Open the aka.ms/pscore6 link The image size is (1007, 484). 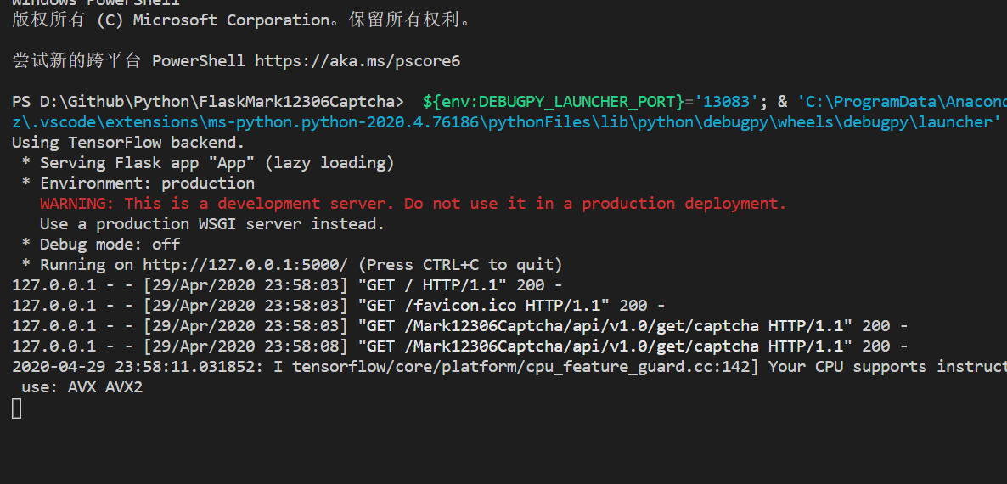click(357, 61)
